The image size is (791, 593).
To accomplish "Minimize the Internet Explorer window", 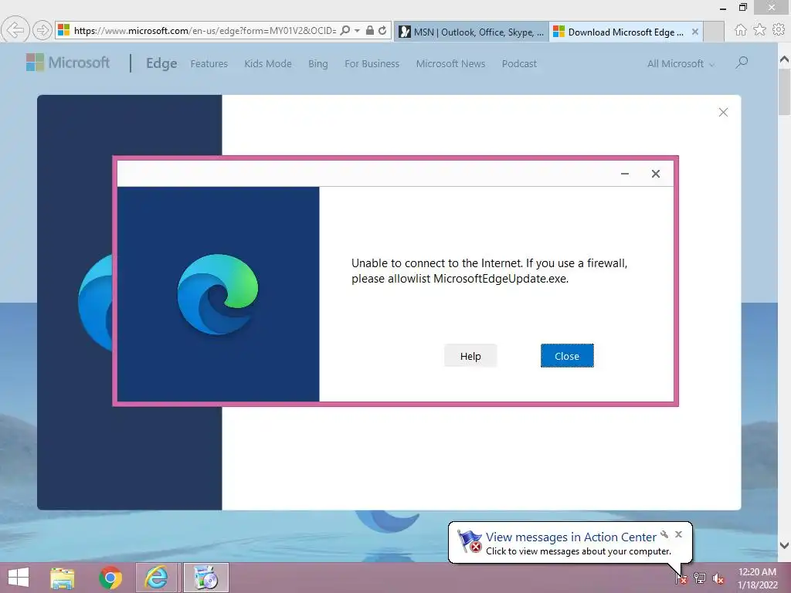I will pyautogui.click(x=723, y=8).
